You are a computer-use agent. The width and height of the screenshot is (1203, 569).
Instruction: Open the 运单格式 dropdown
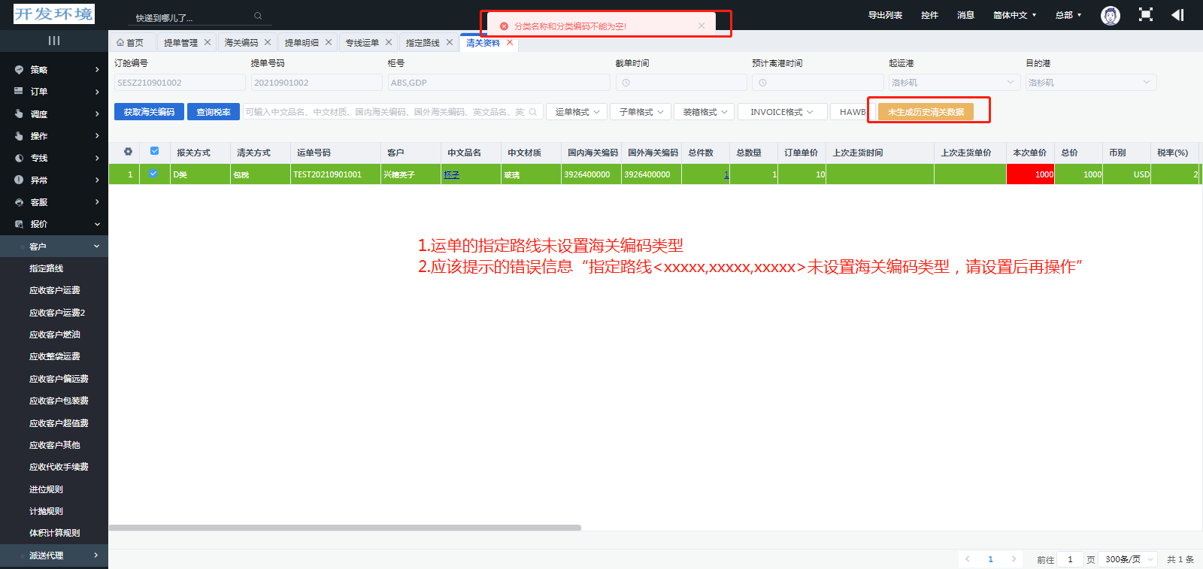(577, 112)
